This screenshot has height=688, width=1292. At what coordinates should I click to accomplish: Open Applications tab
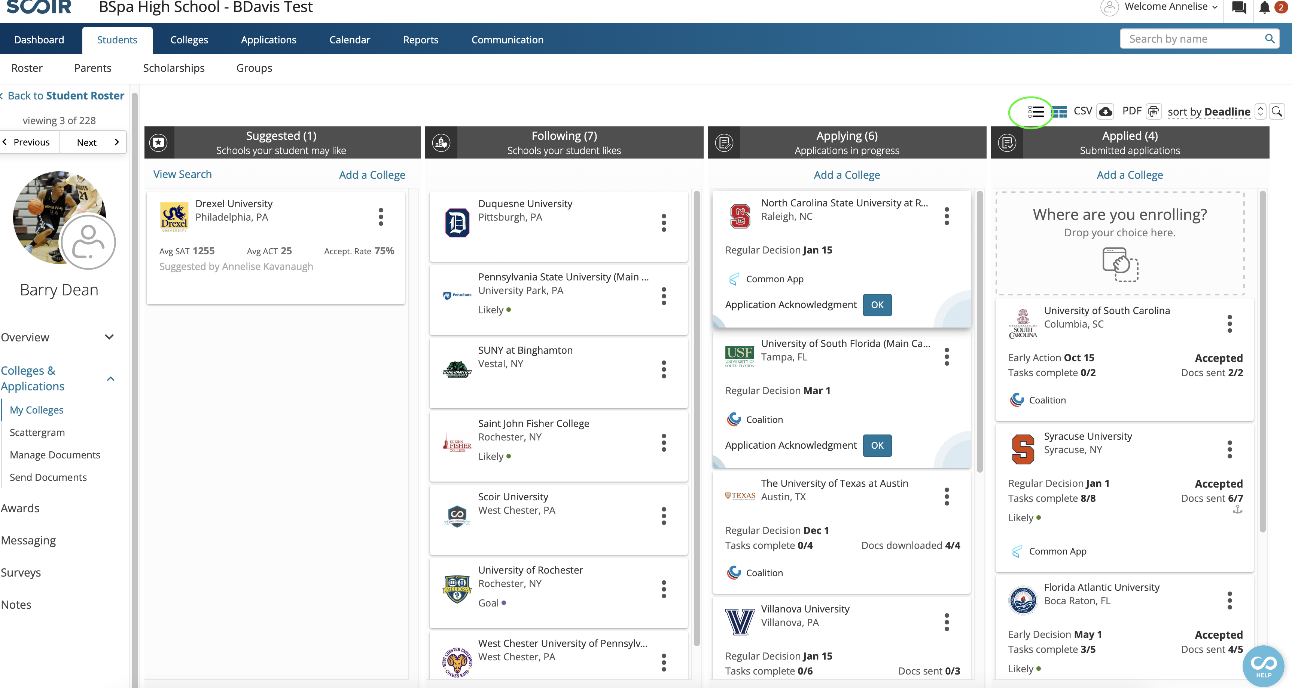tap(268, 40)
